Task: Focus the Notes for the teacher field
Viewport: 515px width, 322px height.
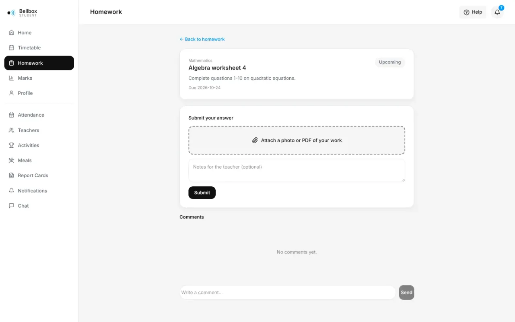Action: [297, 171]
